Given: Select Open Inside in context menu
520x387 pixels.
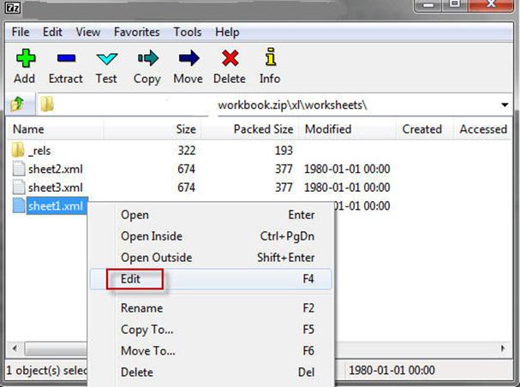Looking at the screenshot, I should (151, 236).
